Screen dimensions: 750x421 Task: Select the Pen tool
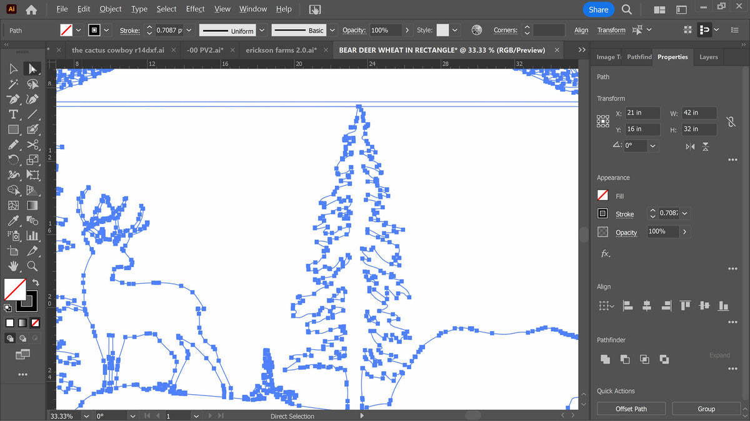click(x=13, y=99)
